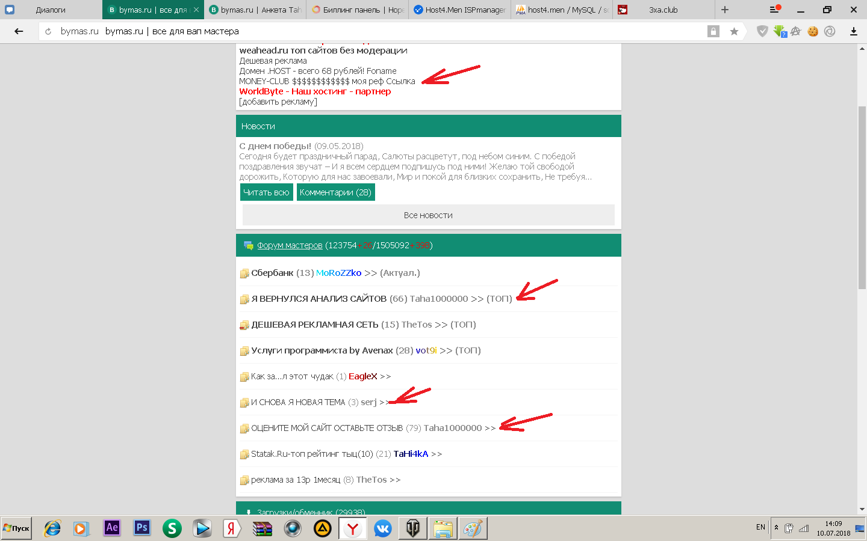Open the cookie extension icon
This screenshot has height=541, width=867.
[813, 31]
